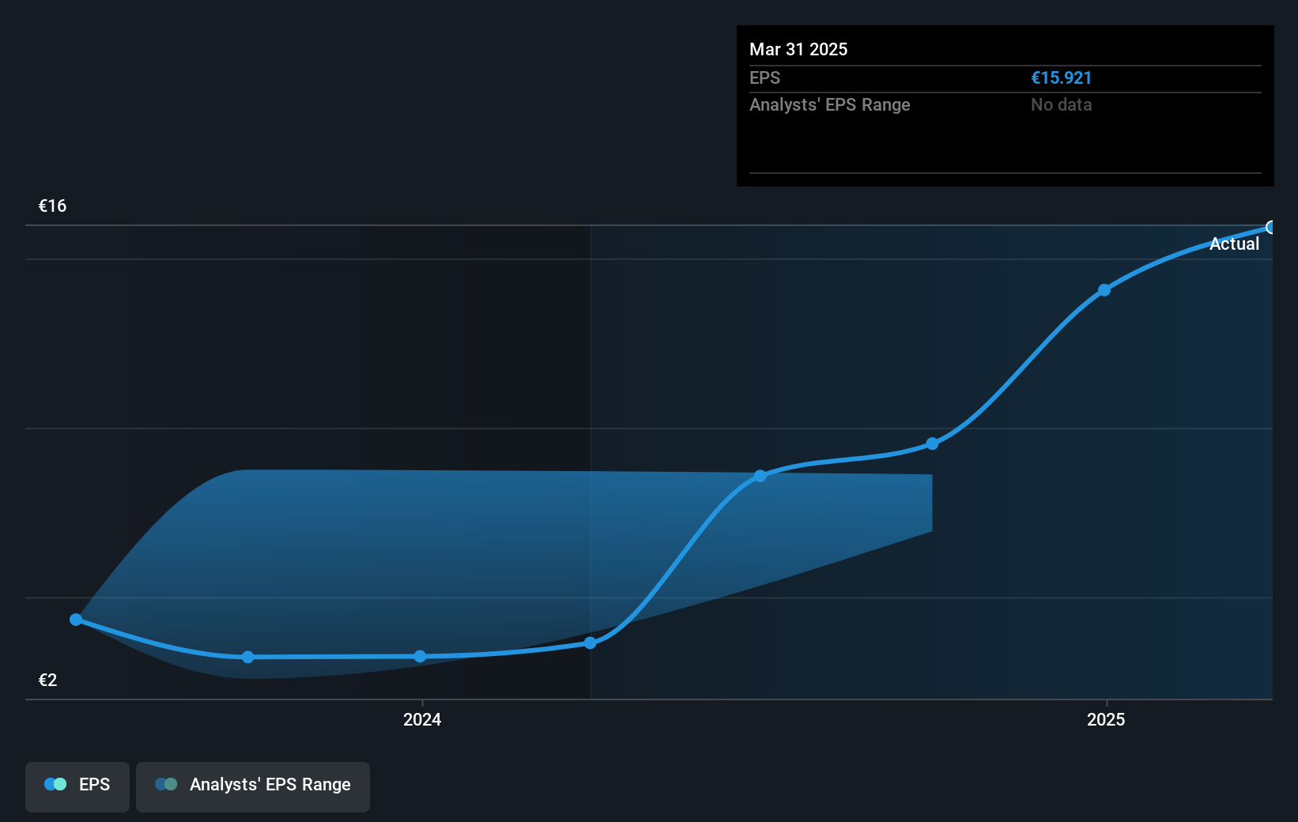The height and width of the screenshot is (822, 1298).
Task: Toggle the EPS legend button
Action: coord(77,786)
